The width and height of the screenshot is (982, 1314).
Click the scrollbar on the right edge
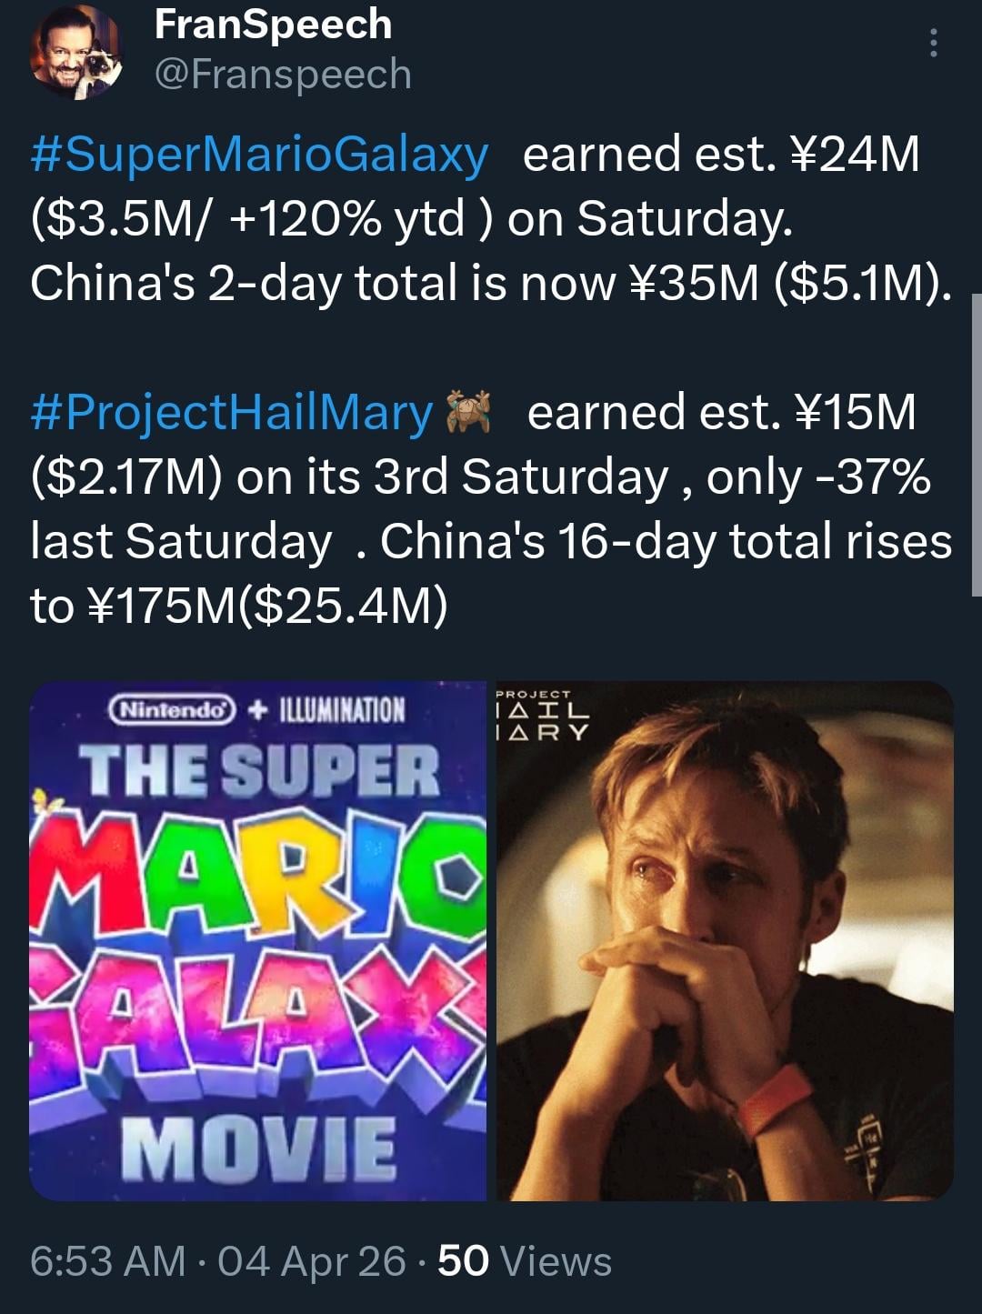[x=976, y=446]
